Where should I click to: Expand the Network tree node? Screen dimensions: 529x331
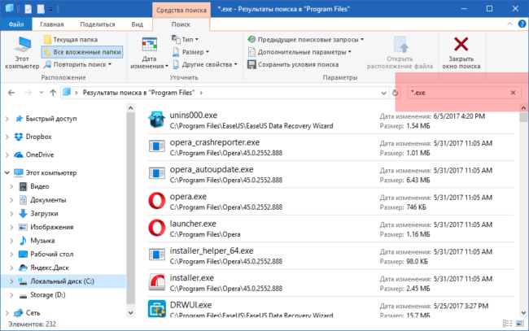7,313
